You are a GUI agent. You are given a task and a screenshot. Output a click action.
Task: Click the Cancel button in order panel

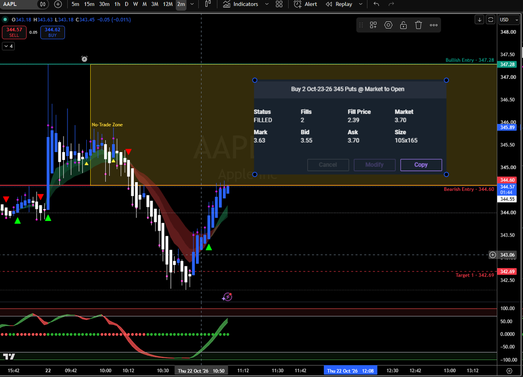coord(328,165)
